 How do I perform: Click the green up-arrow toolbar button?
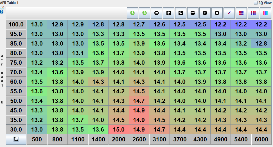(x=132, y=13)
